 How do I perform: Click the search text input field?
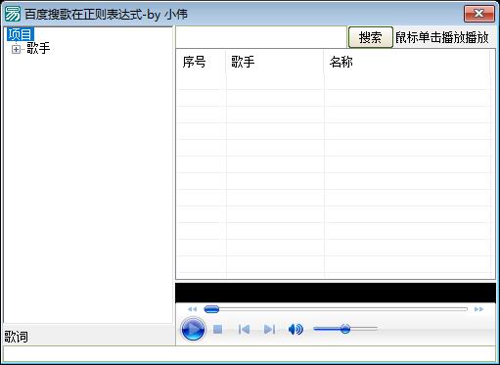261,37
